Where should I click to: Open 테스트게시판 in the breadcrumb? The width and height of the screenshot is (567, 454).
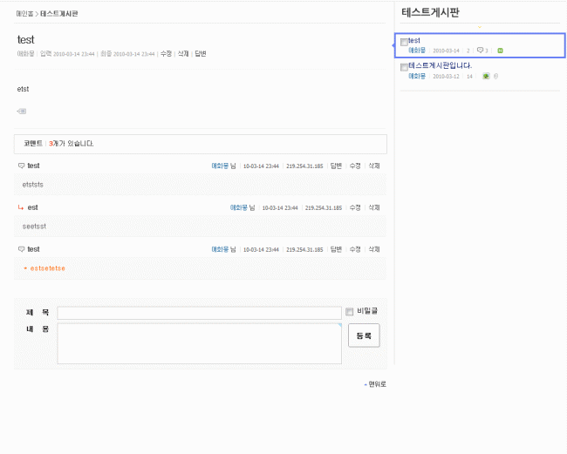tap(58, 14)
